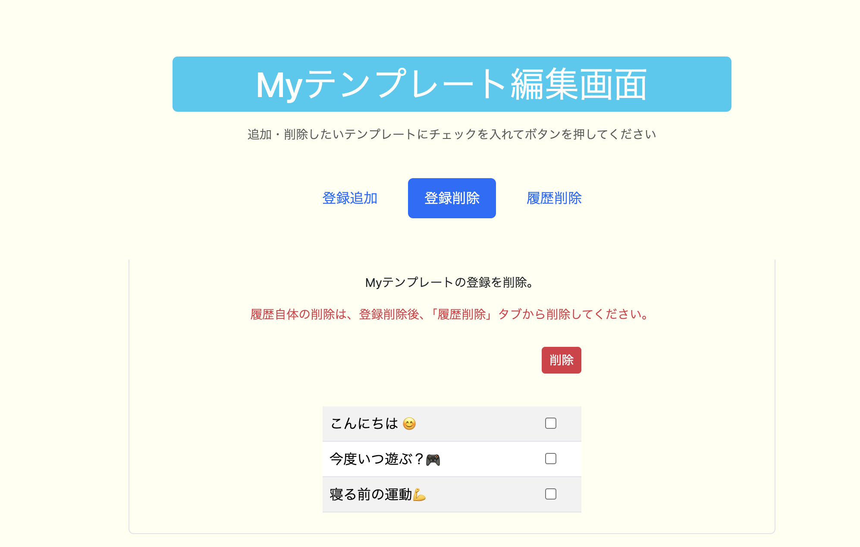Click 登録削除後 in the red warning text
This screenshot has height=547, width=860.
click(389, 314)
